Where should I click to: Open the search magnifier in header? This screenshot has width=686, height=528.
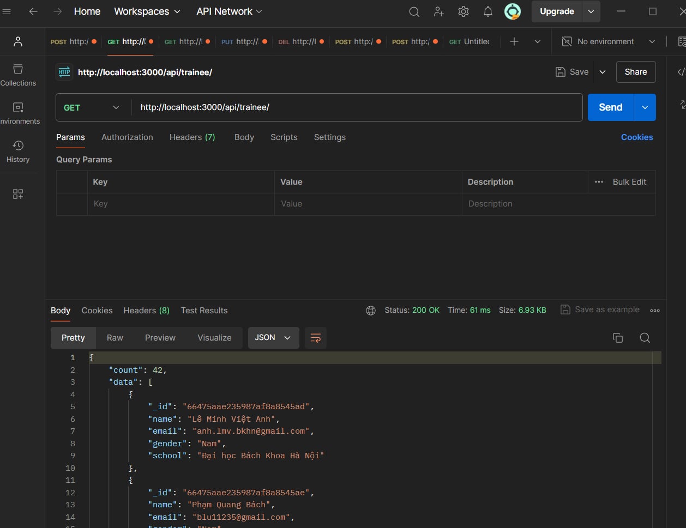point(414,11)
